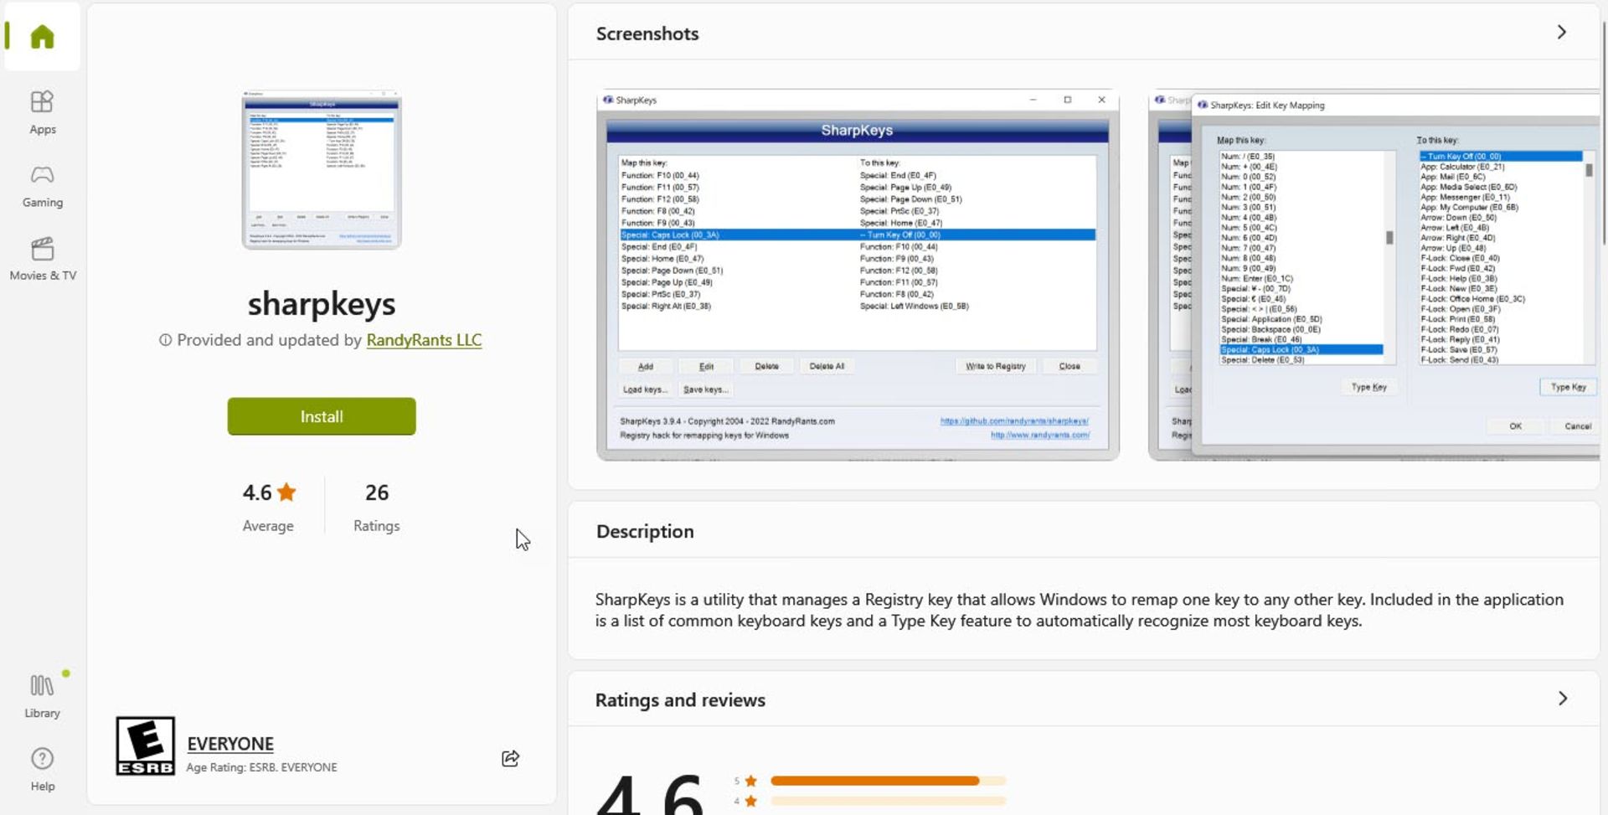Go to the Home page icon
The width and height of the screenshot is (1608, 815).
(42, 37)
